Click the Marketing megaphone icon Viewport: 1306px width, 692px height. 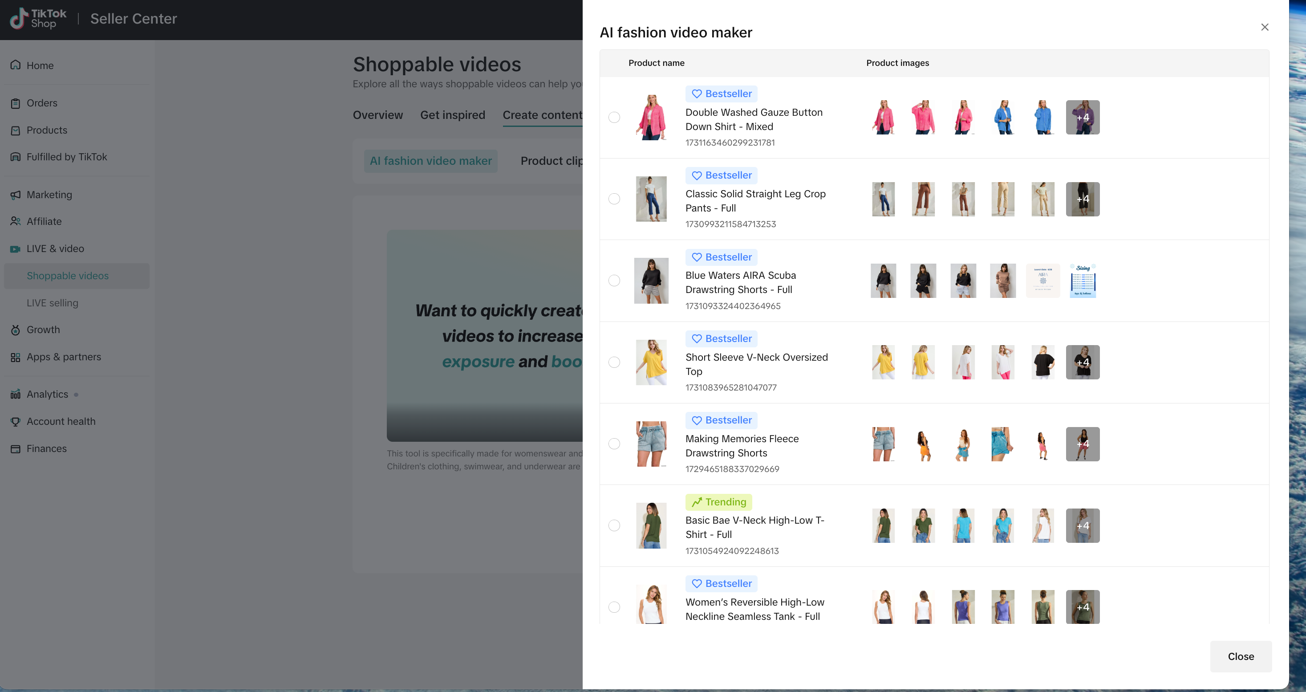[16, 195]
